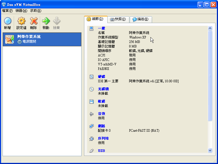The height and width of the screenshot is (164, 218).
Task: Click the '阿榮作業系統.vdi' disk value
Action: click(x=154, y=81)
